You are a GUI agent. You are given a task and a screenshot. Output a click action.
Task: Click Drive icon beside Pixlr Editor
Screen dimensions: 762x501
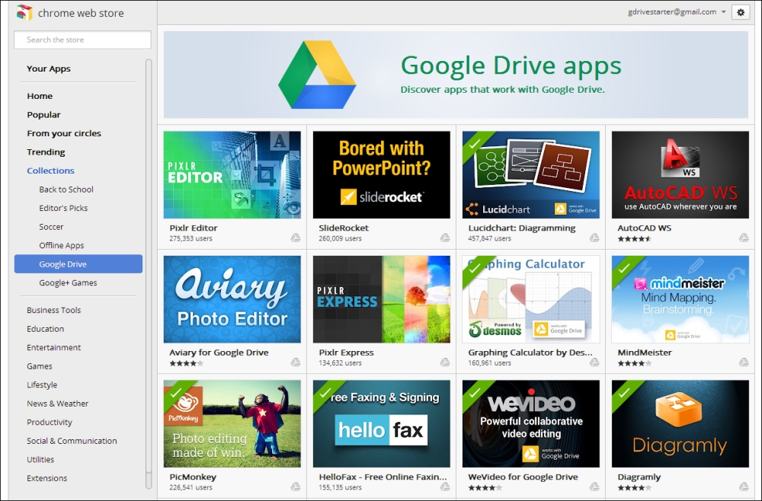296,238
